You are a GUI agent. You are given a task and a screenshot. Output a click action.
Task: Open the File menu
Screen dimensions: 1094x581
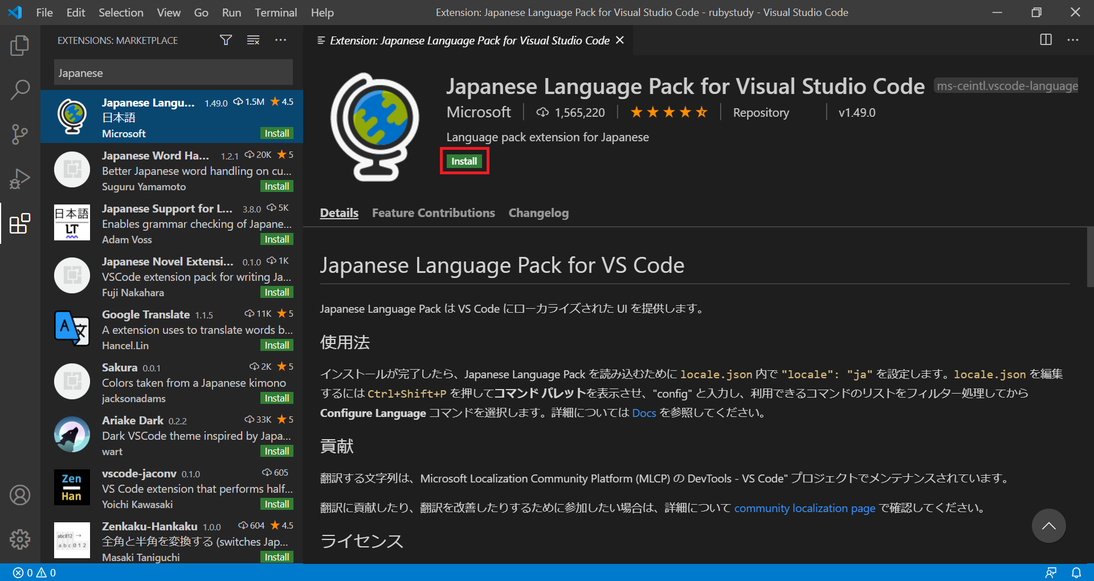pyautogui.click(x=44, y=13)
